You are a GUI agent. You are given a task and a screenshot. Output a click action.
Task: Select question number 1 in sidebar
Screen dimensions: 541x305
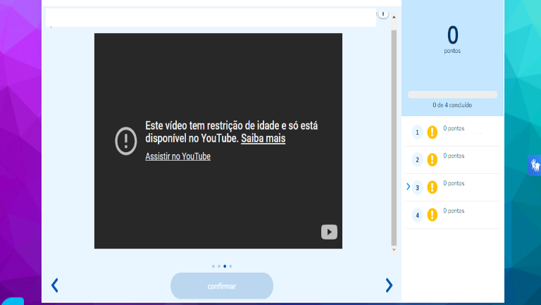[417, 132]
